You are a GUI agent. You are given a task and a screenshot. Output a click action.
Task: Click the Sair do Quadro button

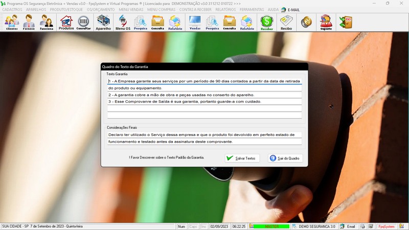click(x=285, y=158)
